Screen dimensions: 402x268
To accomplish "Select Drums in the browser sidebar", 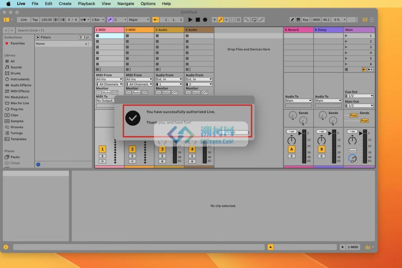I will coord(15,73).
